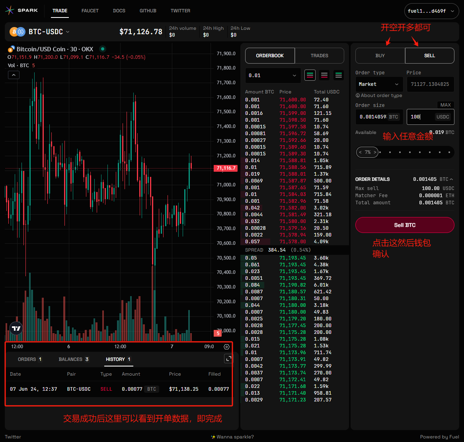Switch the order side to BUY
The image size is (464, 442).
[380, 56]
